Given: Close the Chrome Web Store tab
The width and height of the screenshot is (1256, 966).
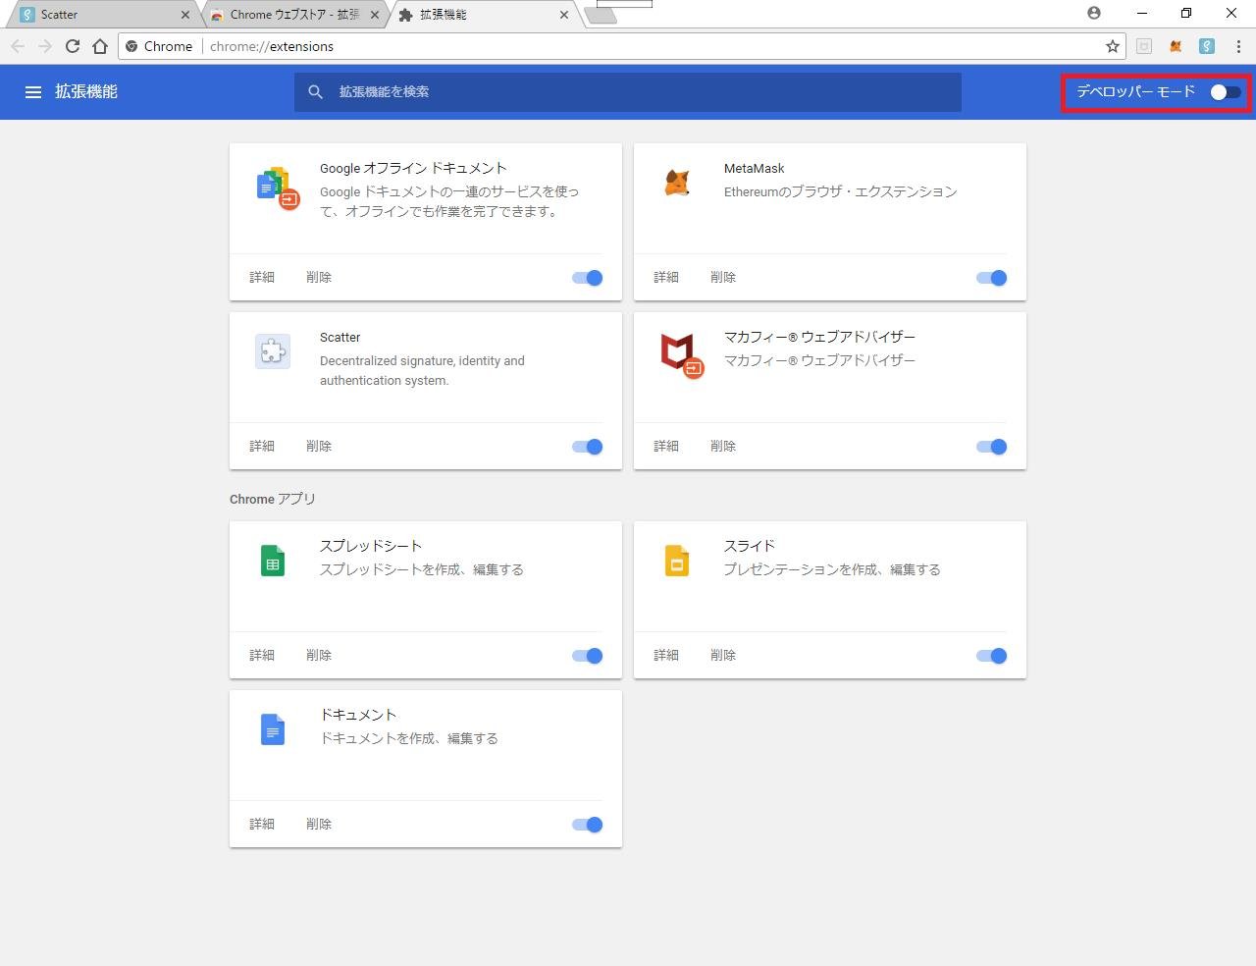Looking at the screenshot, I should click(375, 15).
